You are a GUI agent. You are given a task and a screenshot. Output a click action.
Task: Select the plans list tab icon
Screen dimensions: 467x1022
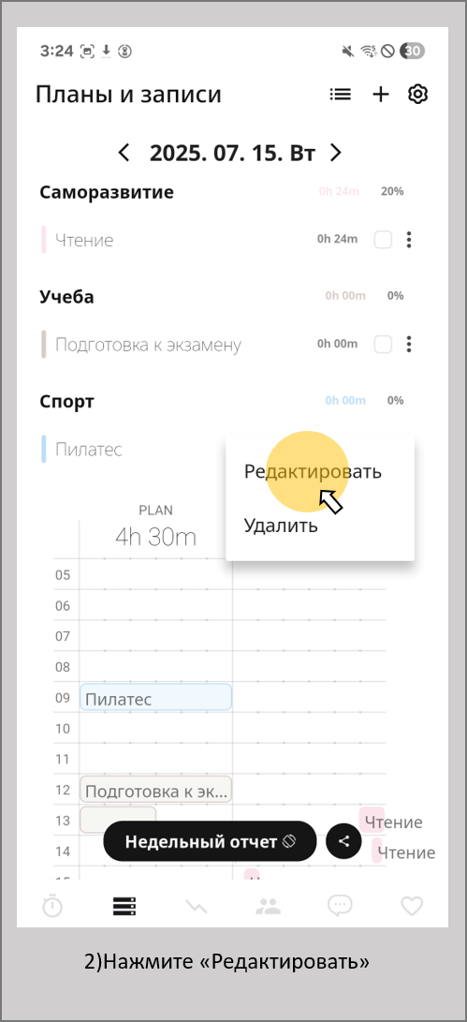click(124, 905)
